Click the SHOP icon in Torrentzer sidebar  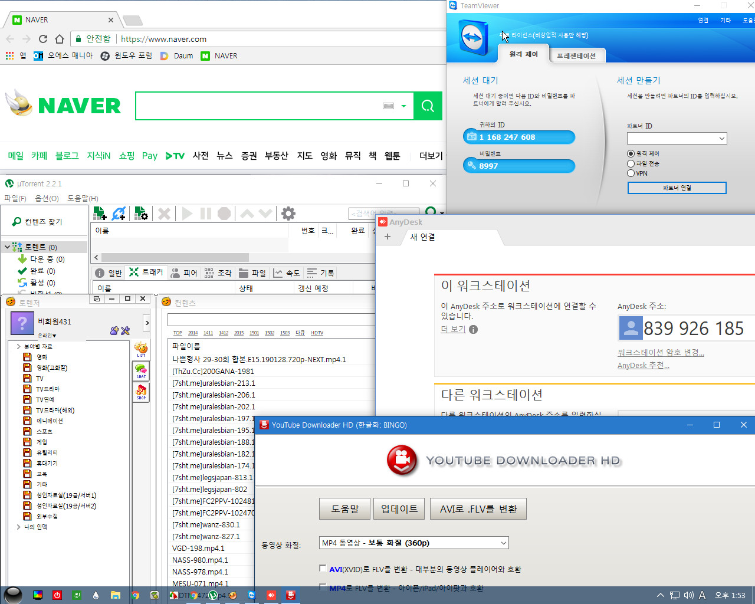pyautogui.click(x=141, y=392)
